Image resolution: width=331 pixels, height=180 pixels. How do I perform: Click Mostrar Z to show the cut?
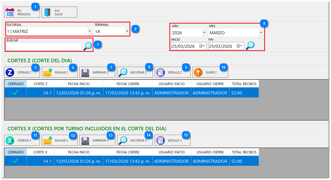tap(135, 72)
